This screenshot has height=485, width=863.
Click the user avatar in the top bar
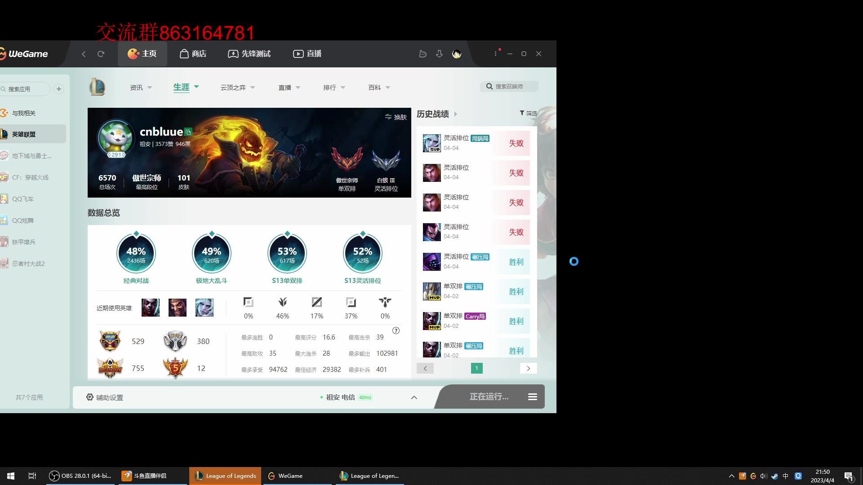pos(456,53)
